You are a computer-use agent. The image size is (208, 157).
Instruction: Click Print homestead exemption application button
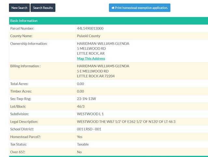(x=139, y=8)
